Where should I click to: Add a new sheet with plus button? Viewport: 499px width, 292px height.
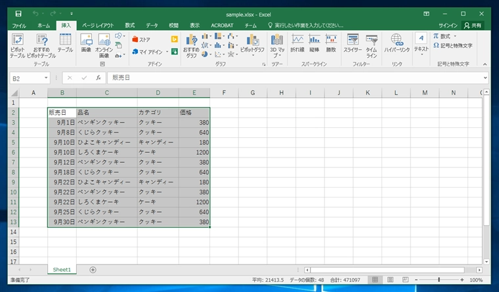tap(93, 270)
